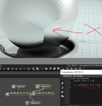102x106 pixels.
Task: Toggle the padlock lock icon in the toolbar
Action: pyautogui.click(x=63, y=69)
